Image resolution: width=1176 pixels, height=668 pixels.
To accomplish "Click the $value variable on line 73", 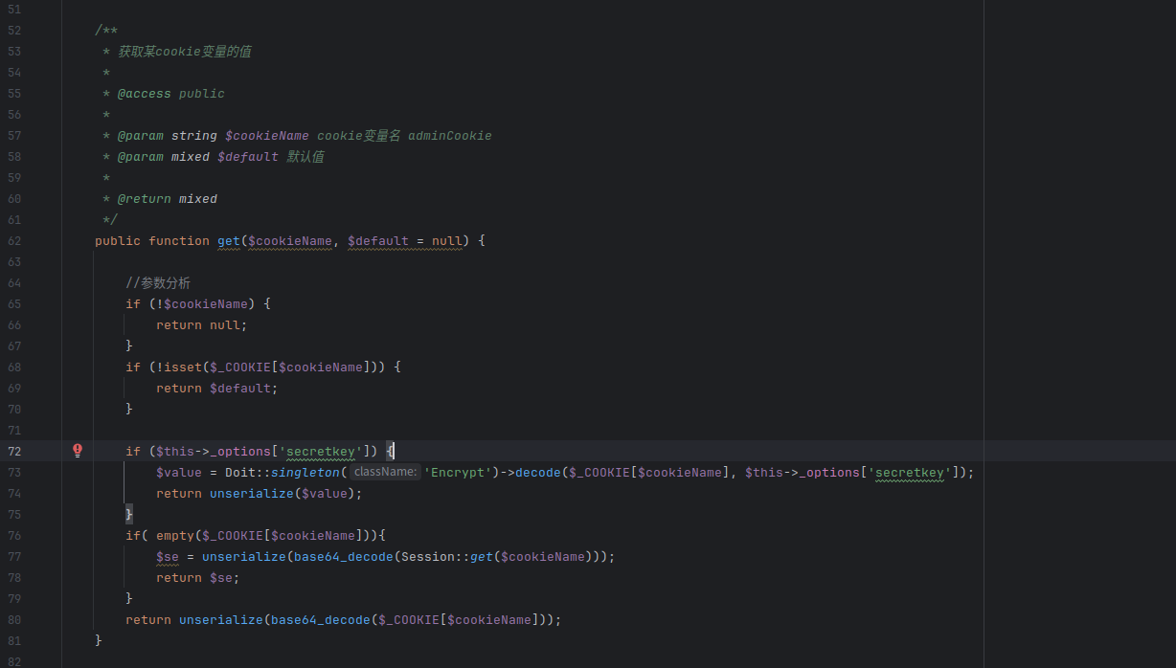I will [x=179, y=472].
